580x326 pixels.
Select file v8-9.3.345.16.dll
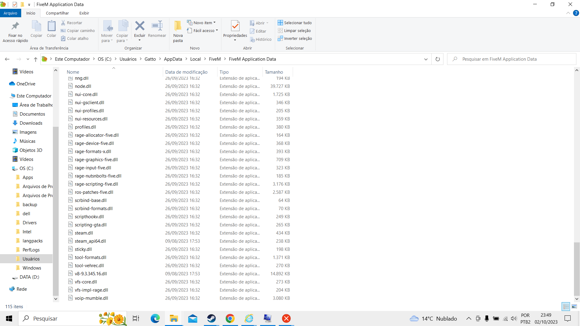(x=91, y=273)
